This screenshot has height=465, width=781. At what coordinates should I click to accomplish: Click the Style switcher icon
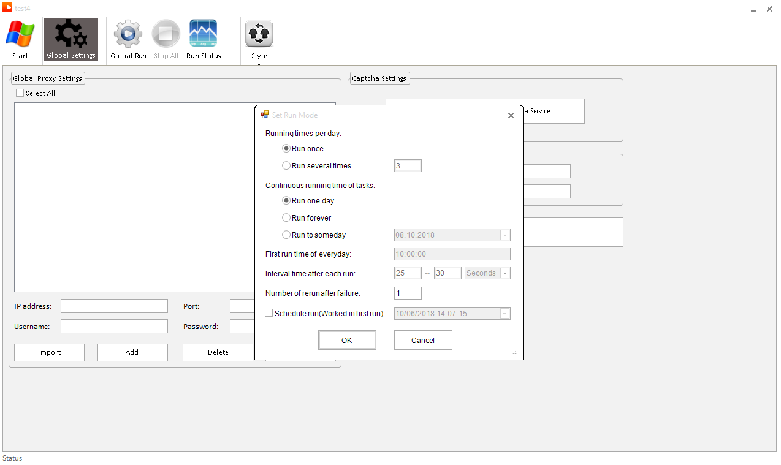pyautogui.click(x=259, y=34)
